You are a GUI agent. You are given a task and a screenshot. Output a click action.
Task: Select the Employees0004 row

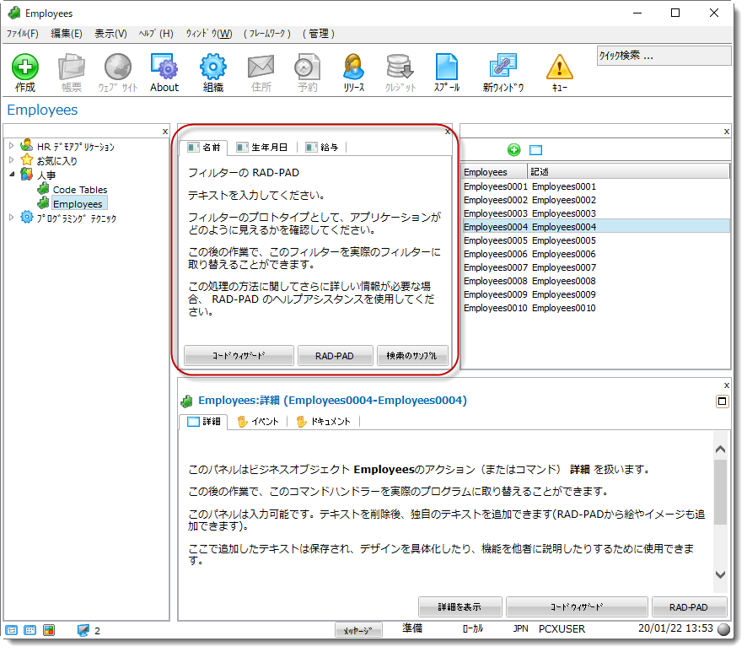click(595, 227)
